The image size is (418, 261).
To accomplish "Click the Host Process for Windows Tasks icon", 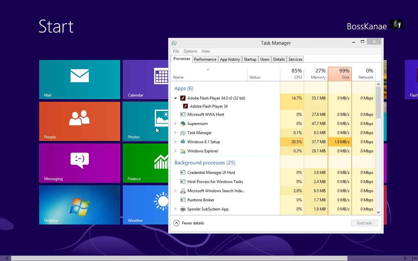I will (183, 182).
